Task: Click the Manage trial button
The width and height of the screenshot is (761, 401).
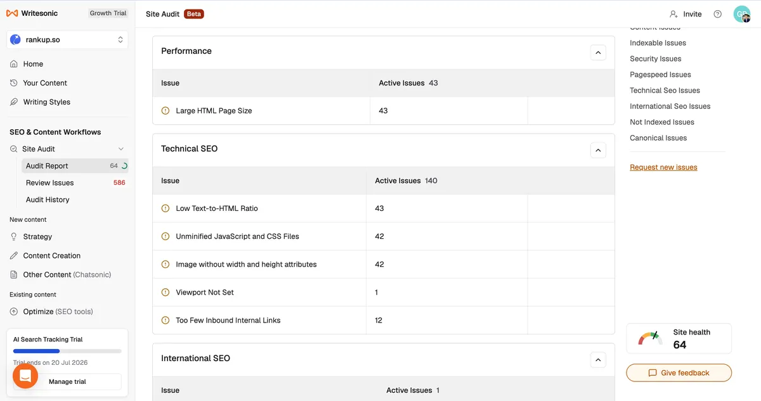Action: tap(67, 381)
